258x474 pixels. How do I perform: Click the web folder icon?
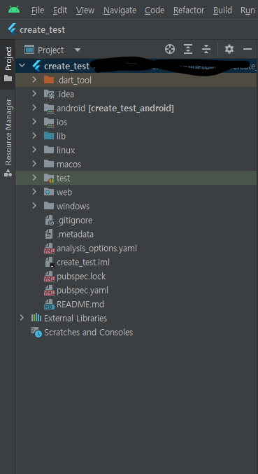coord(48,192)
